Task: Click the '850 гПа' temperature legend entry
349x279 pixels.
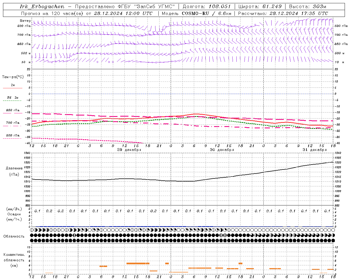Action: [x=13, y=110]
